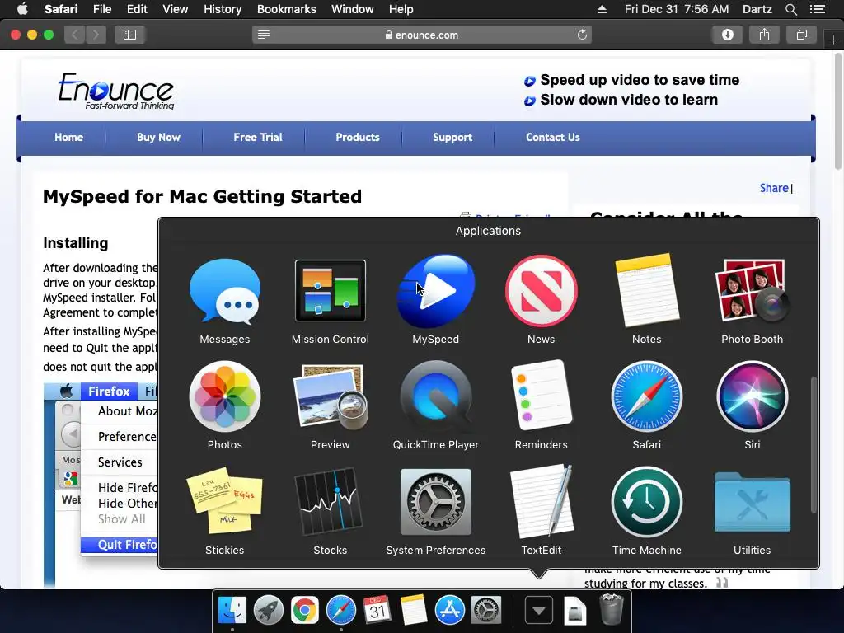The width and height of the screenshot is (844, 633).
Task: Open the Window menu
Action: (353, 9)
